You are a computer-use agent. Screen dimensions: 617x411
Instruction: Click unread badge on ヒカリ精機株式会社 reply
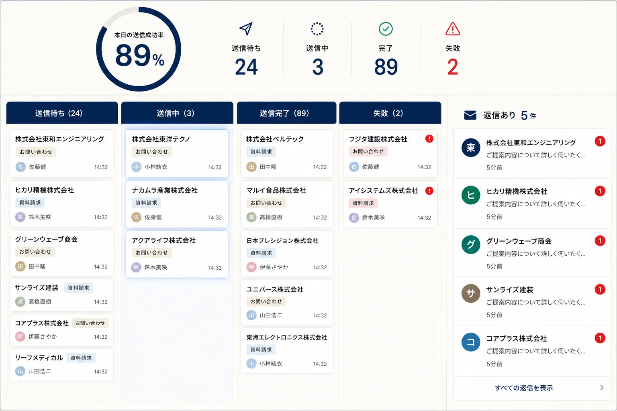[600, 191]
